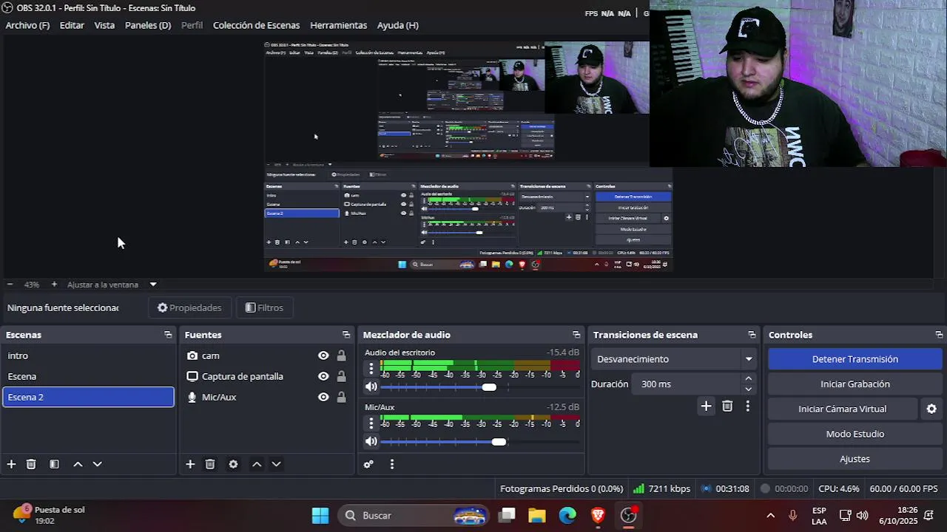
Task: Pop out the Controles dock panel
Action: click(939, 335)
